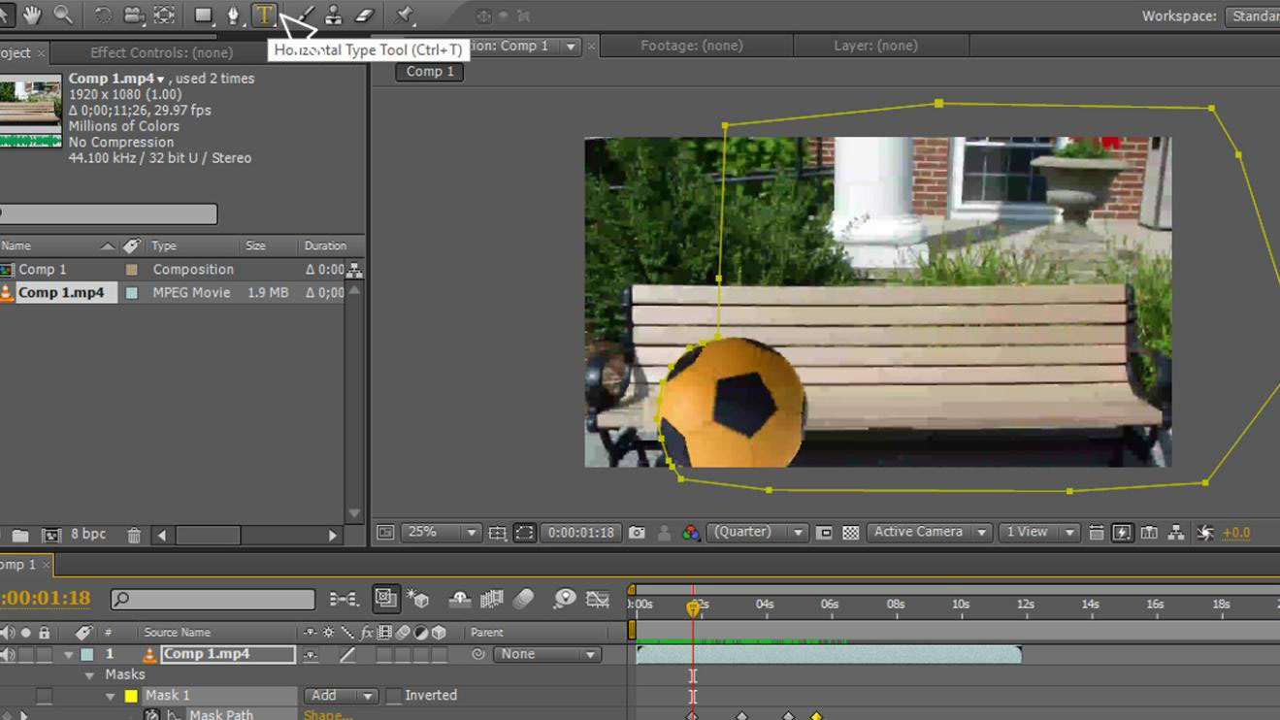The height and width of the screenshot is (720, 1280).
Task: Select the Eraser tool
Action: click(365, 15)
